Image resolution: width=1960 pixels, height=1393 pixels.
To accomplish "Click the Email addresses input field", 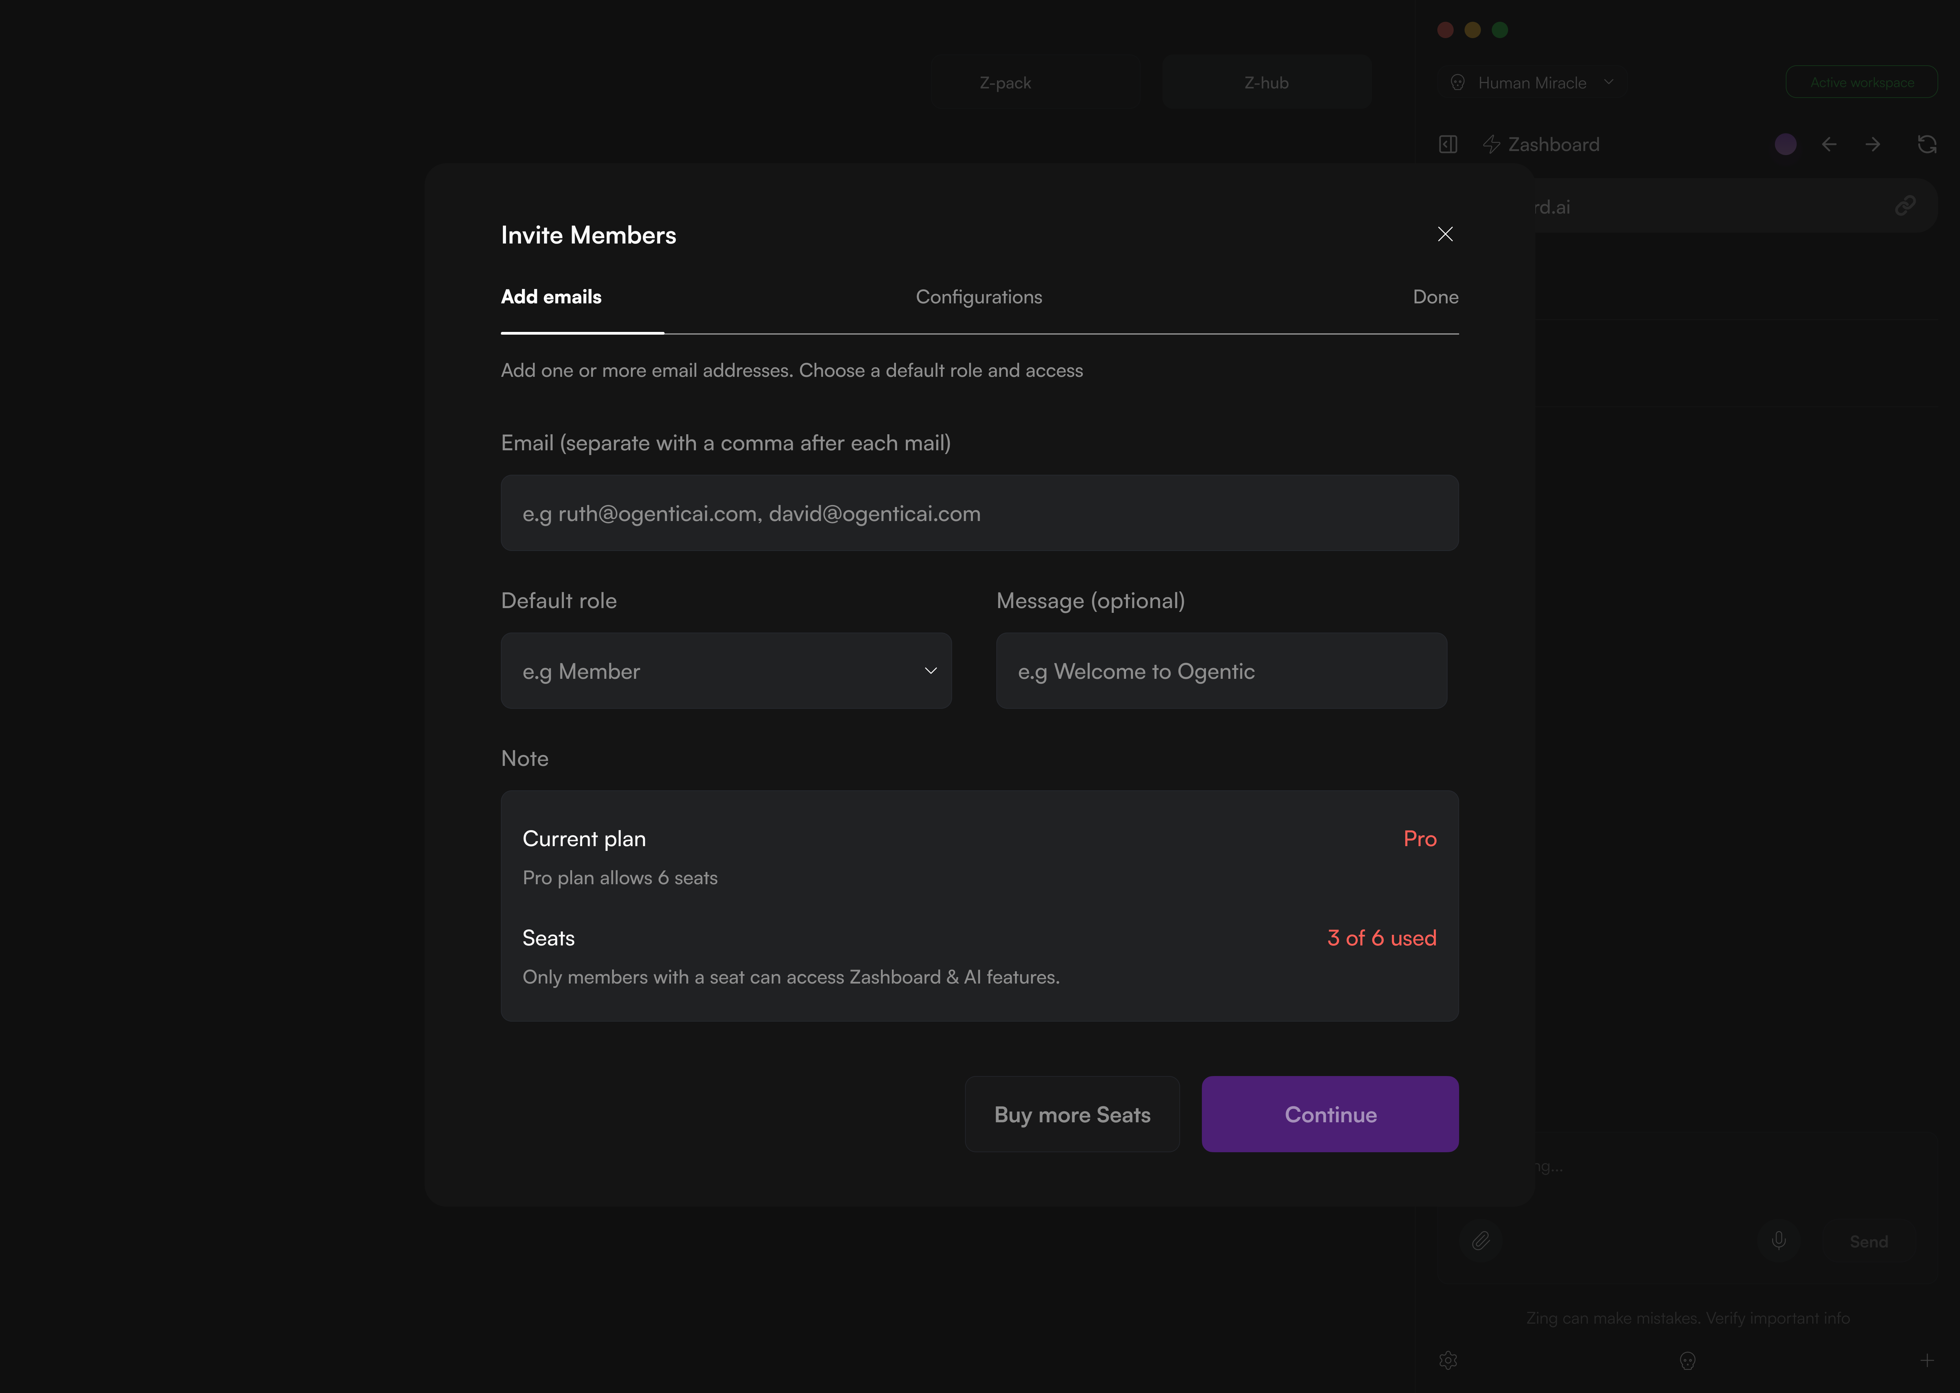I will [979, 513].
